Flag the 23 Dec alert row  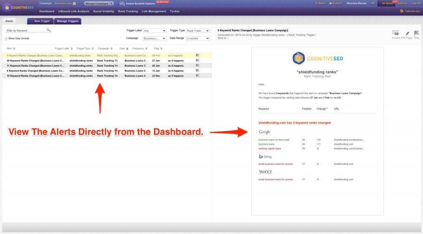[x=197, y=76]
